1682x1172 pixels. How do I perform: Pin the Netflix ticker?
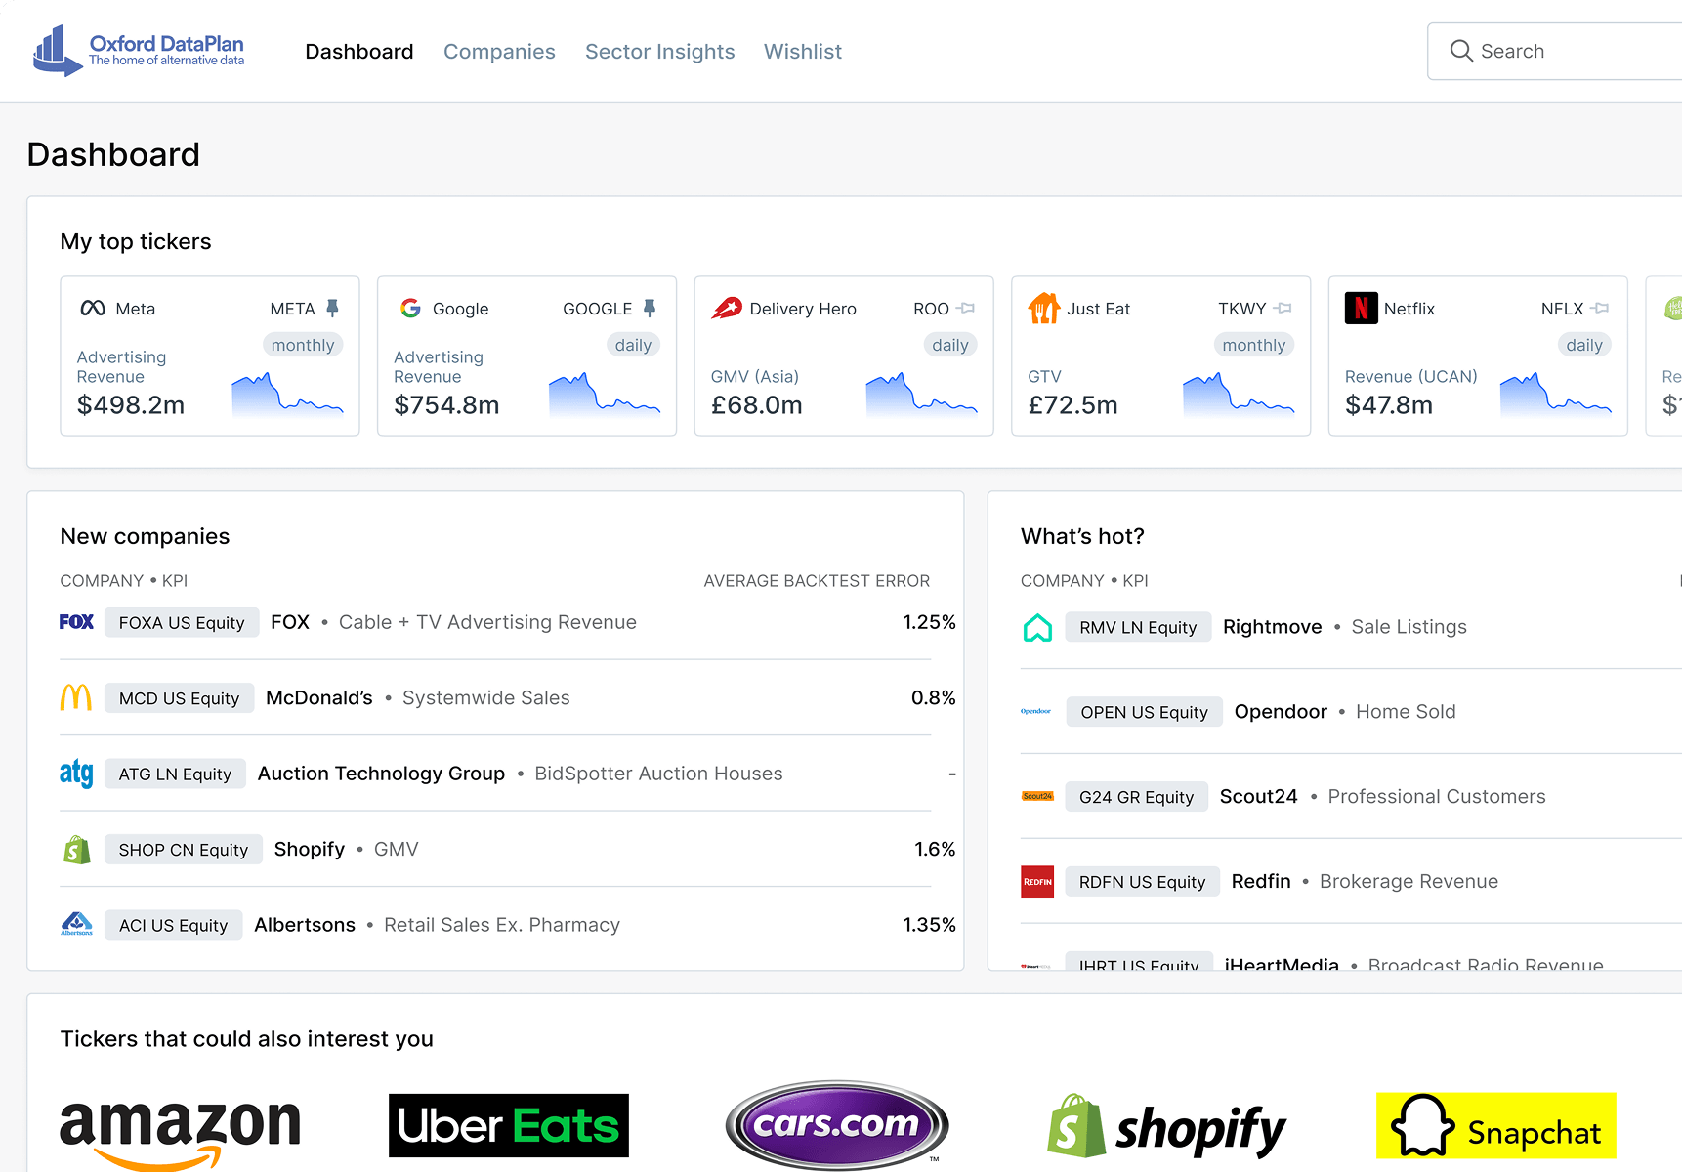pyautogui.click(x=1599, y=309)
